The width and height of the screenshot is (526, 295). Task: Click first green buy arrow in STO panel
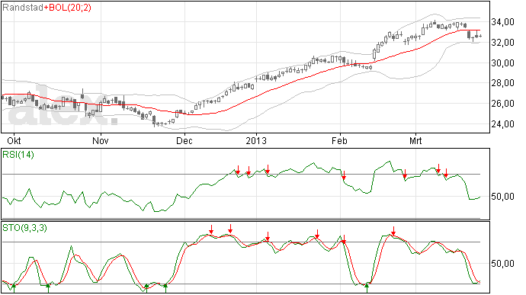click(x=14, y=287)
